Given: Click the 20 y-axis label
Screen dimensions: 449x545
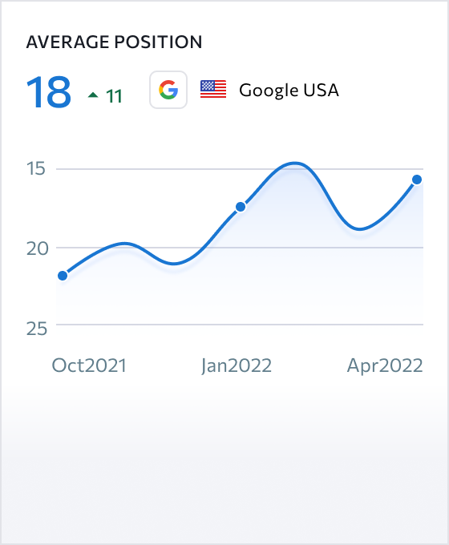Looking at the screenshot, I should coord(37,248).
